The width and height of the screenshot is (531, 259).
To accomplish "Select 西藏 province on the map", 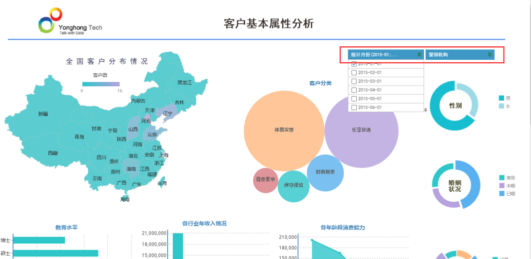I will point(52,153).
